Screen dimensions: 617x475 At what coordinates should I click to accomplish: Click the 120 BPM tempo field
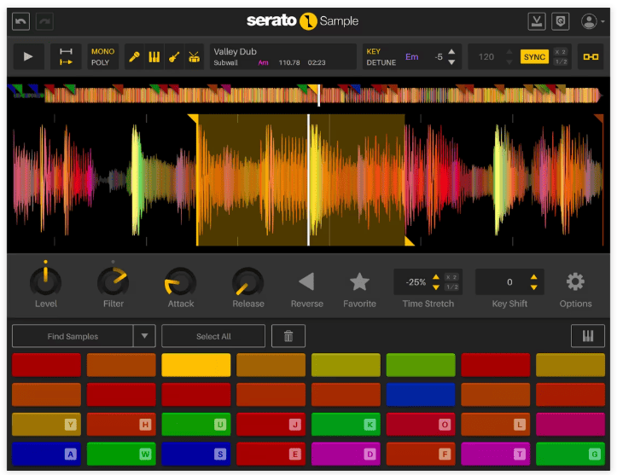(x=486, y=57)
